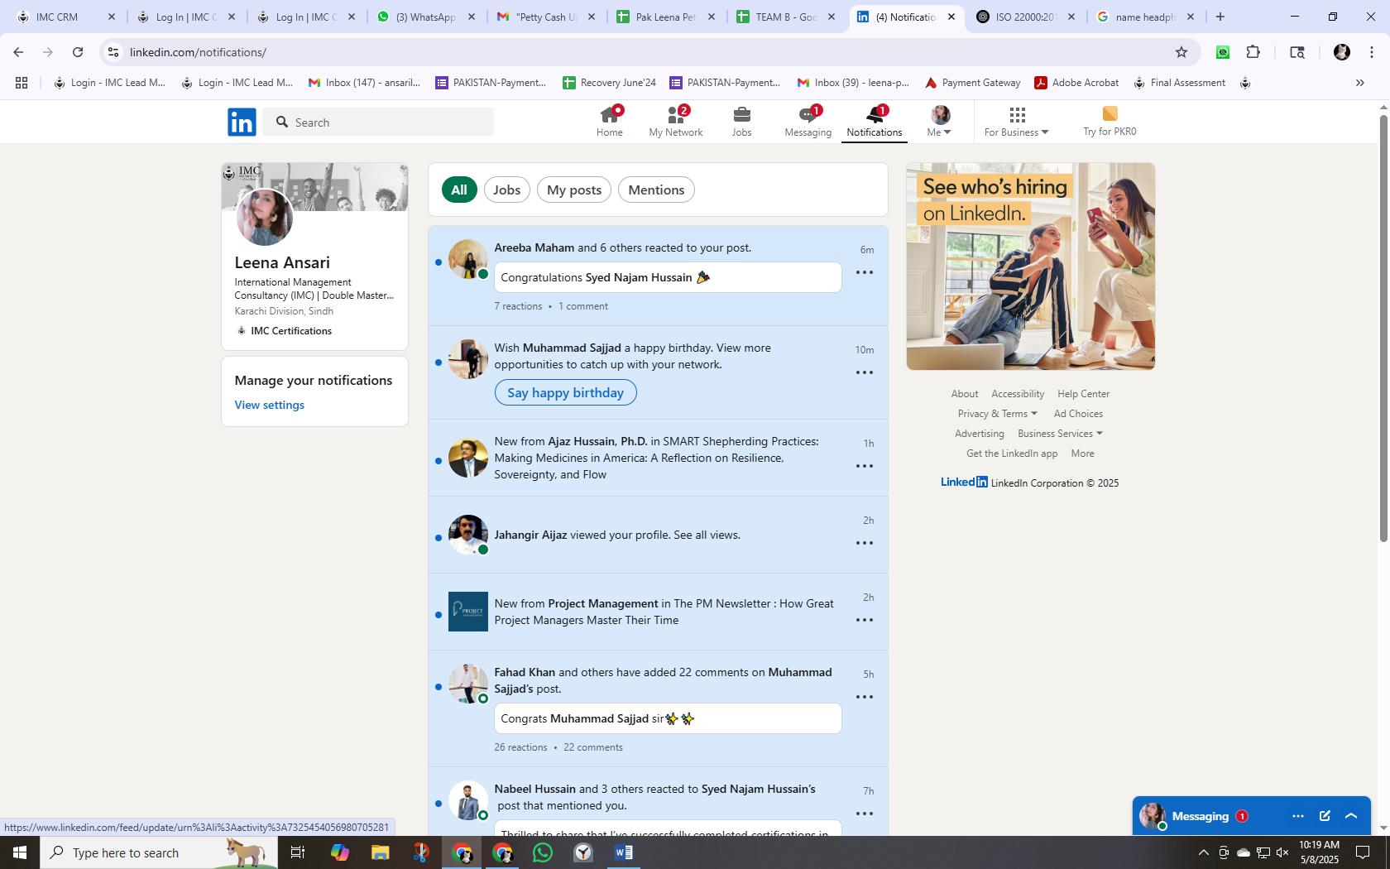The height and width of the screenshot is (869, 1390).
Task: Show more bookmarks chevron
Action: tap(1359, 83)
